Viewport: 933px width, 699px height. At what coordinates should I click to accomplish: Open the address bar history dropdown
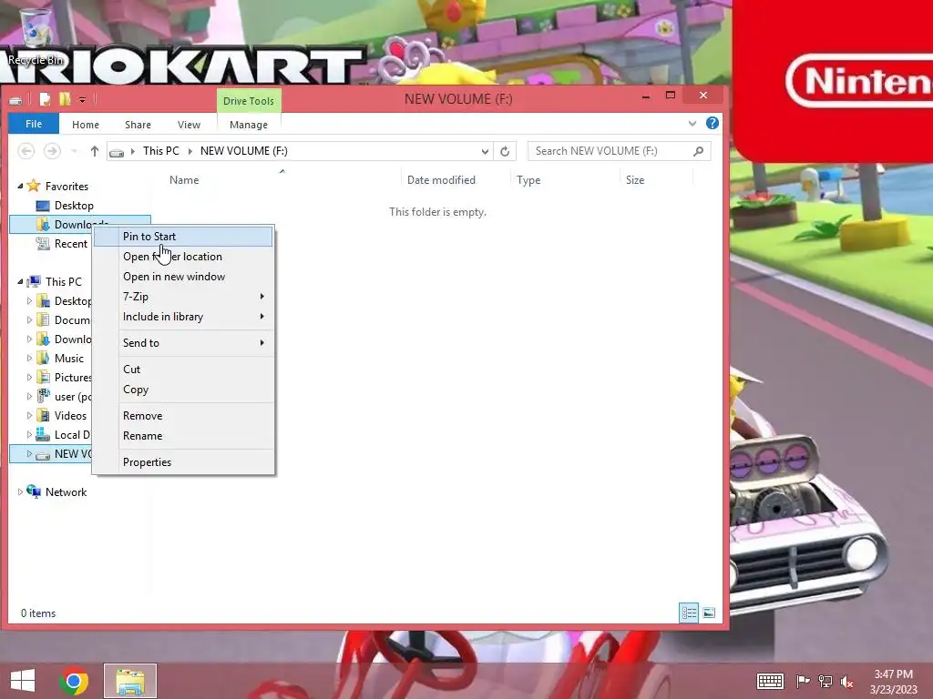point(485,151)
